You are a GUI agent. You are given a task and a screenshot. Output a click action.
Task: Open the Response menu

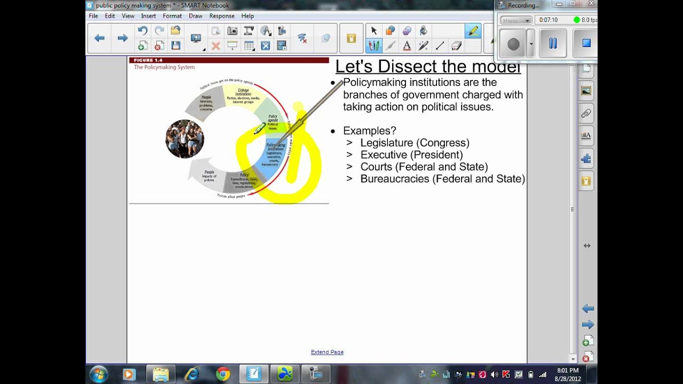[221, 16]
